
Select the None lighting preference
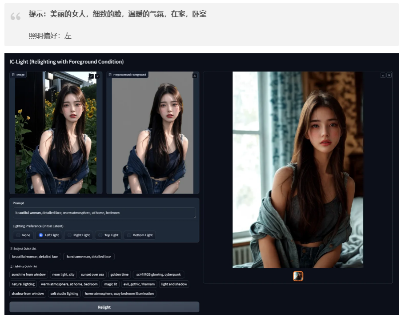pos(19,235)
